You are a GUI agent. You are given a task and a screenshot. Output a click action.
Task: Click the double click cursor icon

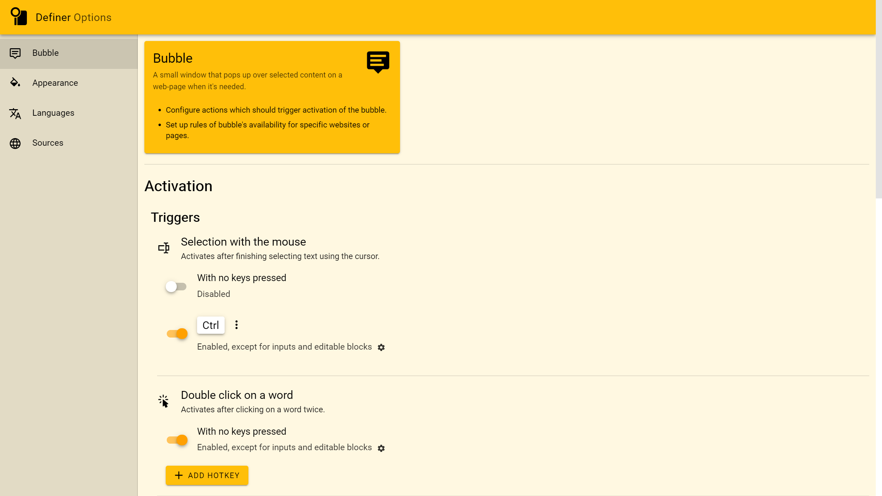coord(163,401)
